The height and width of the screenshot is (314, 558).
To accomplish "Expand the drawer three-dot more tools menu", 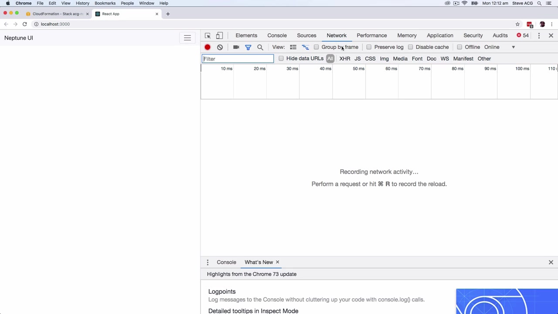I will pos(208,262).
